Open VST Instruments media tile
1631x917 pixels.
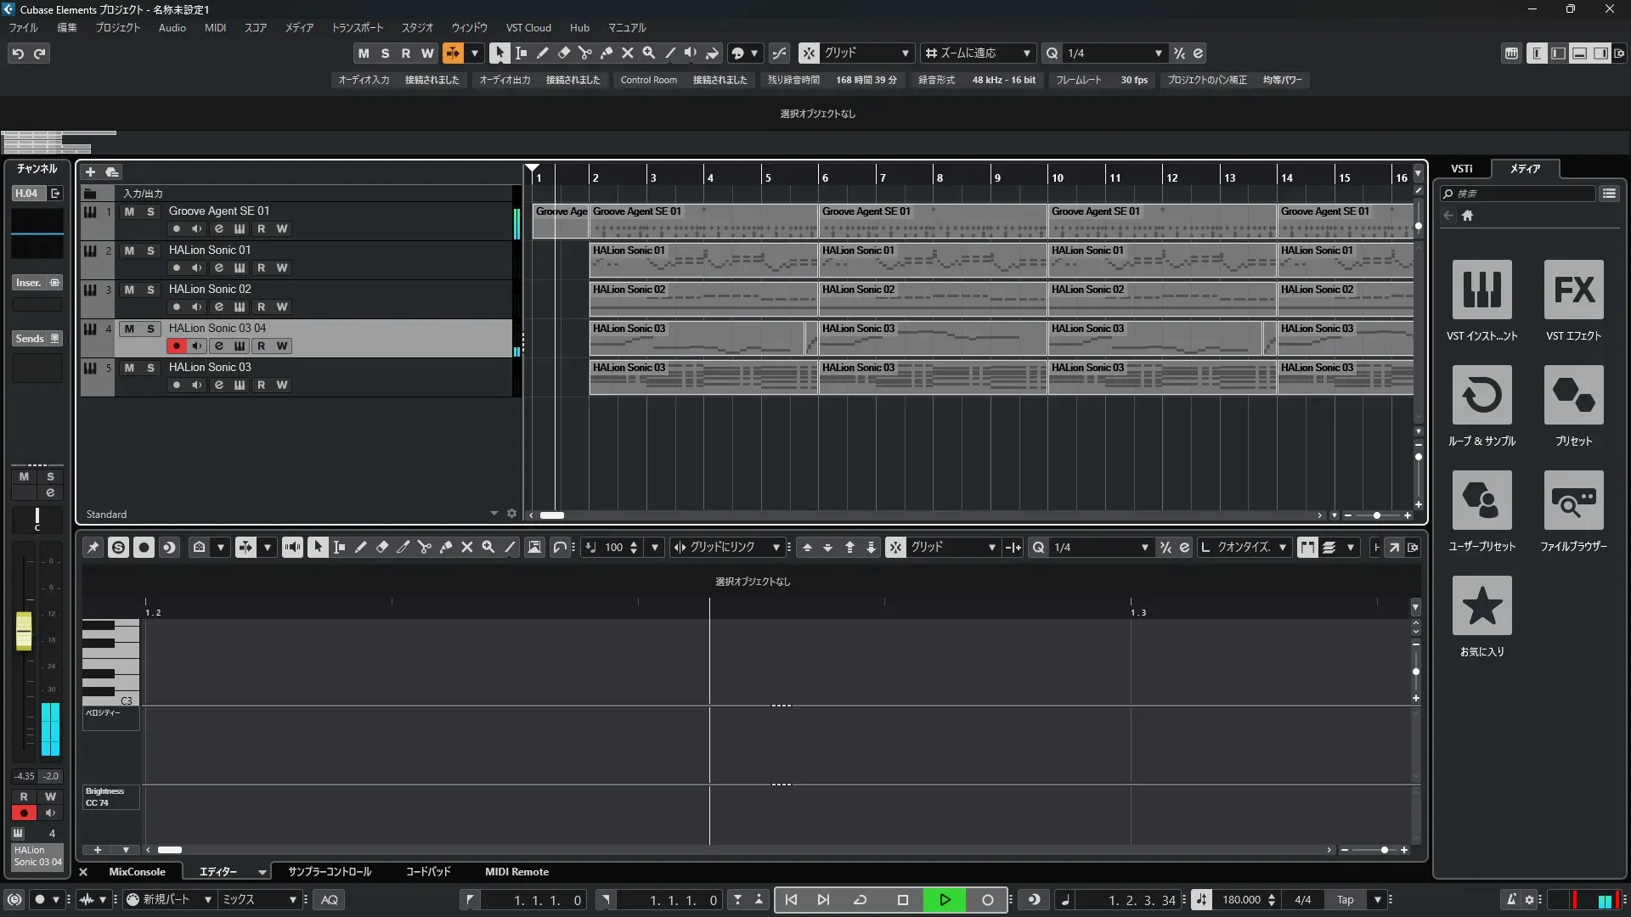[x=1481, y=290]
